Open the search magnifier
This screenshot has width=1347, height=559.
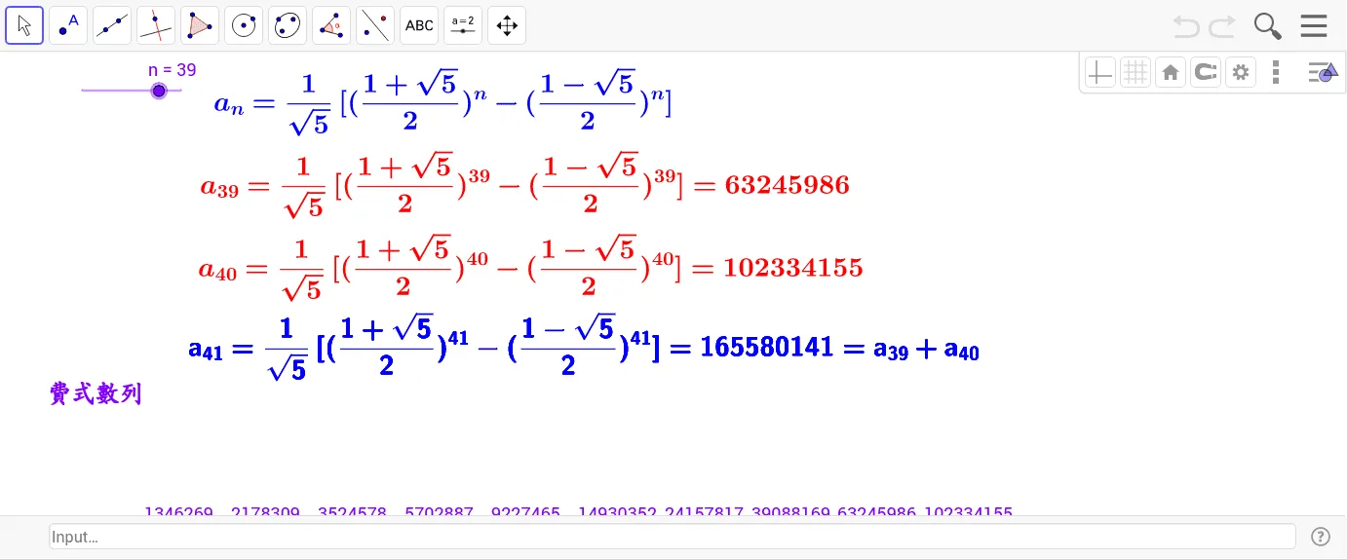[1267, 25]
